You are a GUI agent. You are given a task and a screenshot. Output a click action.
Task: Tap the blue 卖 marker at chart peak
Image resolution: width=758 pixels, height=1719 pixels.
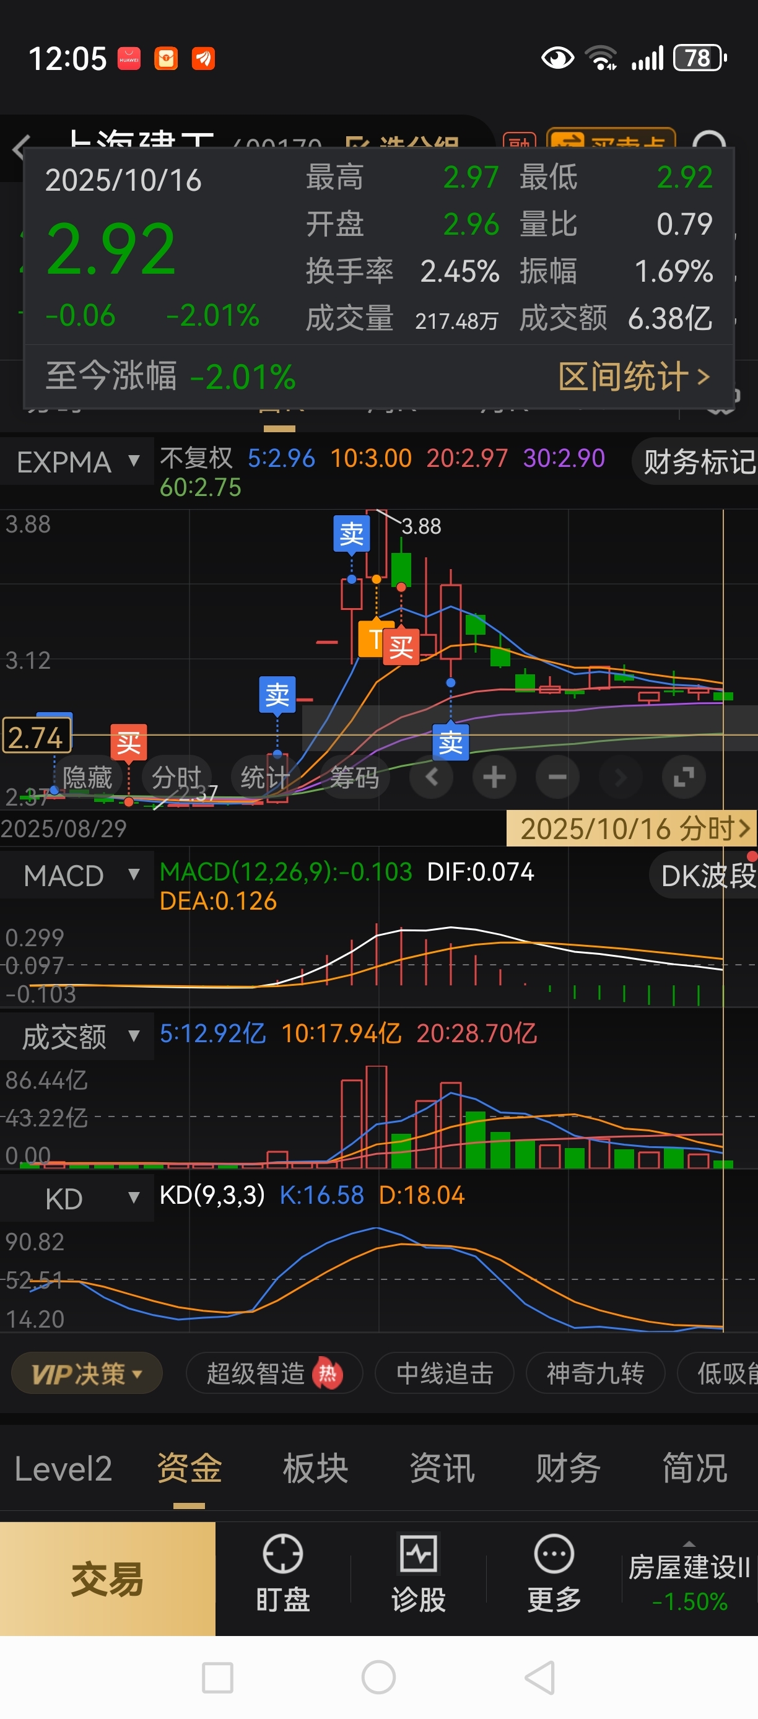[352, 533]
